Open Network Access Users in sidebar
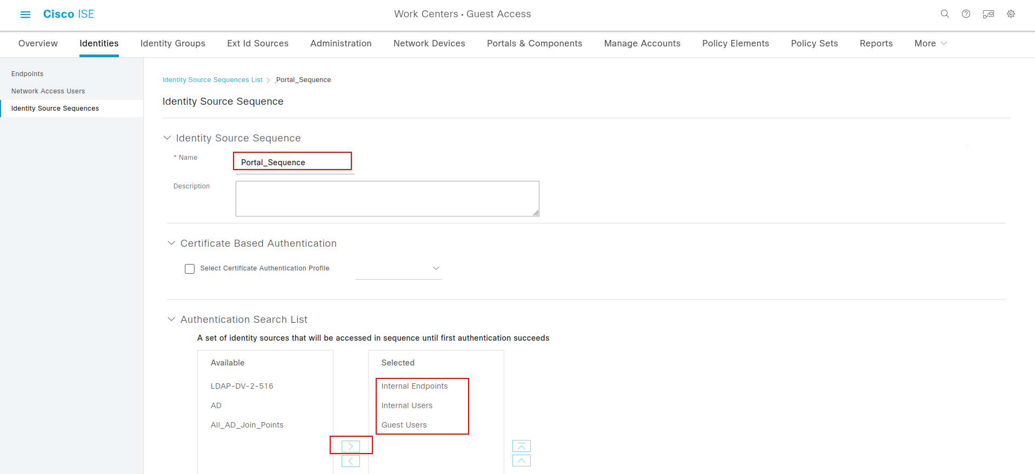This screenshot has height=474, width=1035. [48, 91]
